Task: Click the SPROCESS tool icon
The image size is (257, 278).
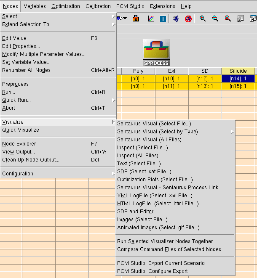Action: [156, 53]
